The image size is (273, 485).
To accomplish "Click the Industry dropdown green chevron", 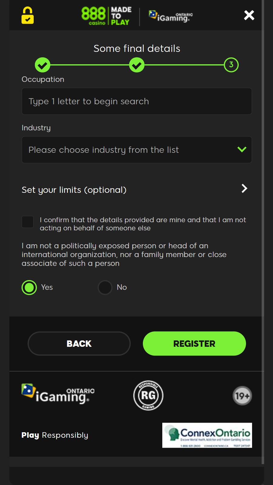I will (x=242, y=149).
